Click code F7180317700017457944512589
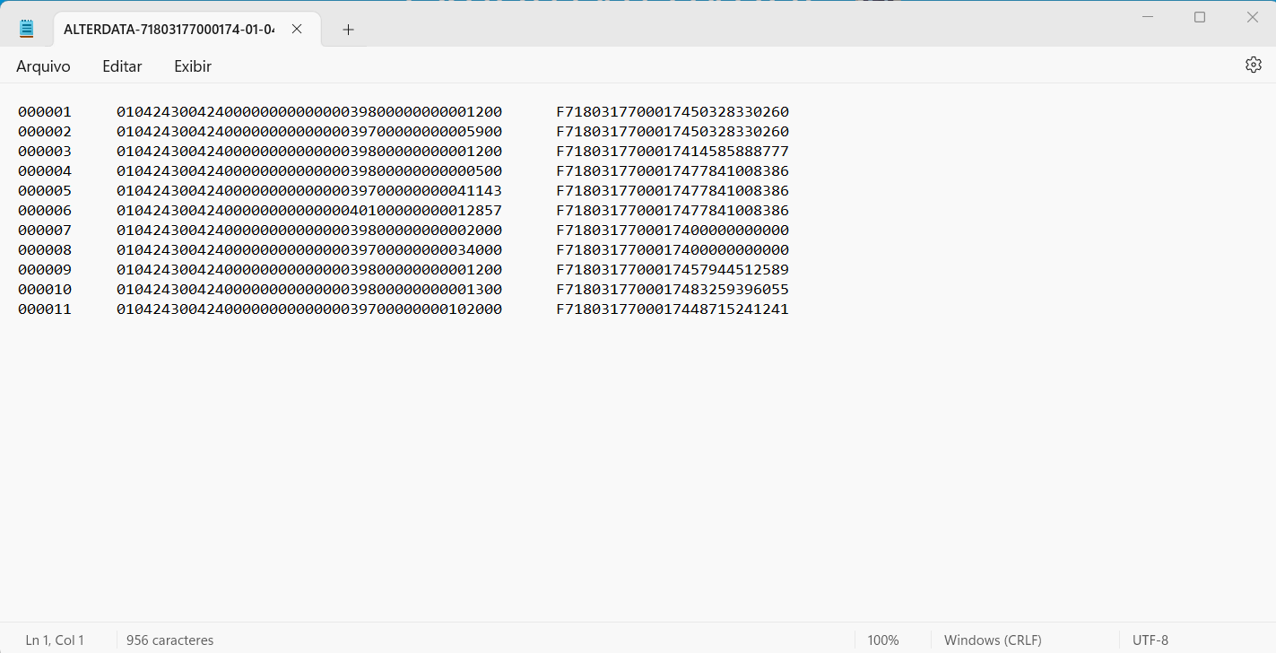Screen dimensions: 1276x653 [x=673, y=270]
